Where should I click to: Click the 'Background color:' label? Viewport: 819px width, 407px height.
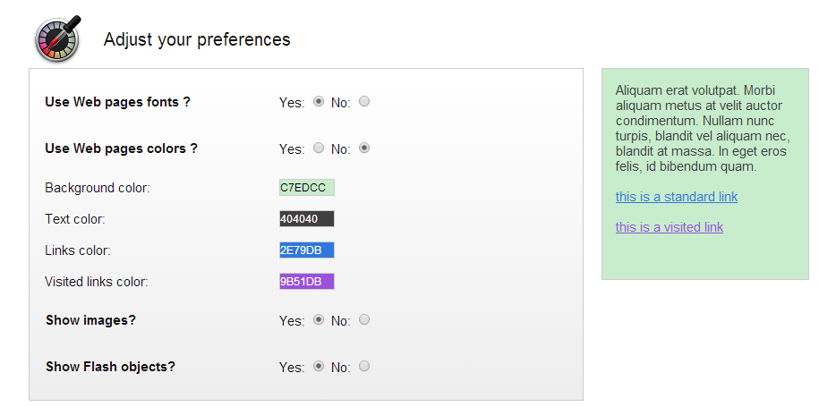point(97,188)
